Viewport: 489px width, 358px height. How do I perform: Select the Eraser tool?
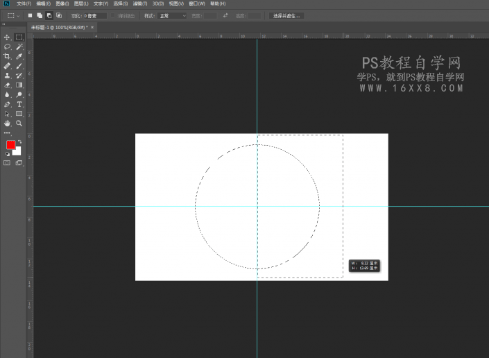tap(7, 85)
